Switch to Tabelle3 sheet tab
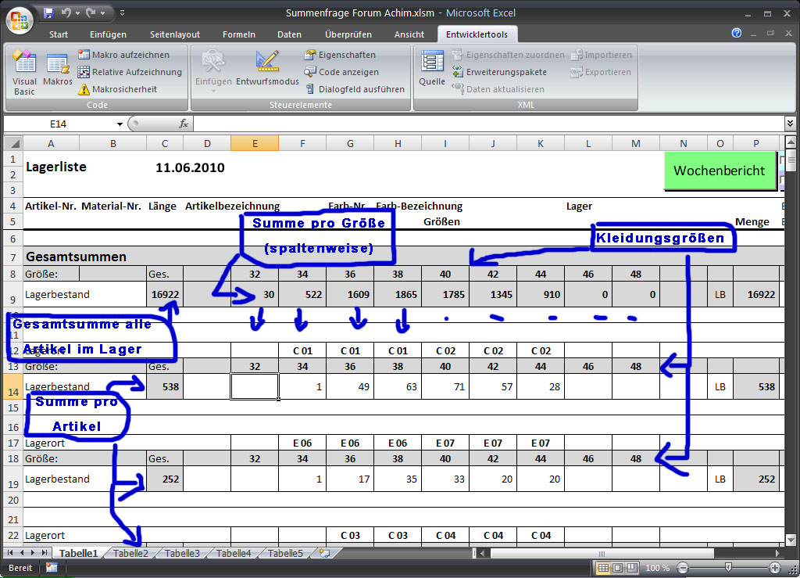This screenshot has height=578, width=800. click(182, 553)
